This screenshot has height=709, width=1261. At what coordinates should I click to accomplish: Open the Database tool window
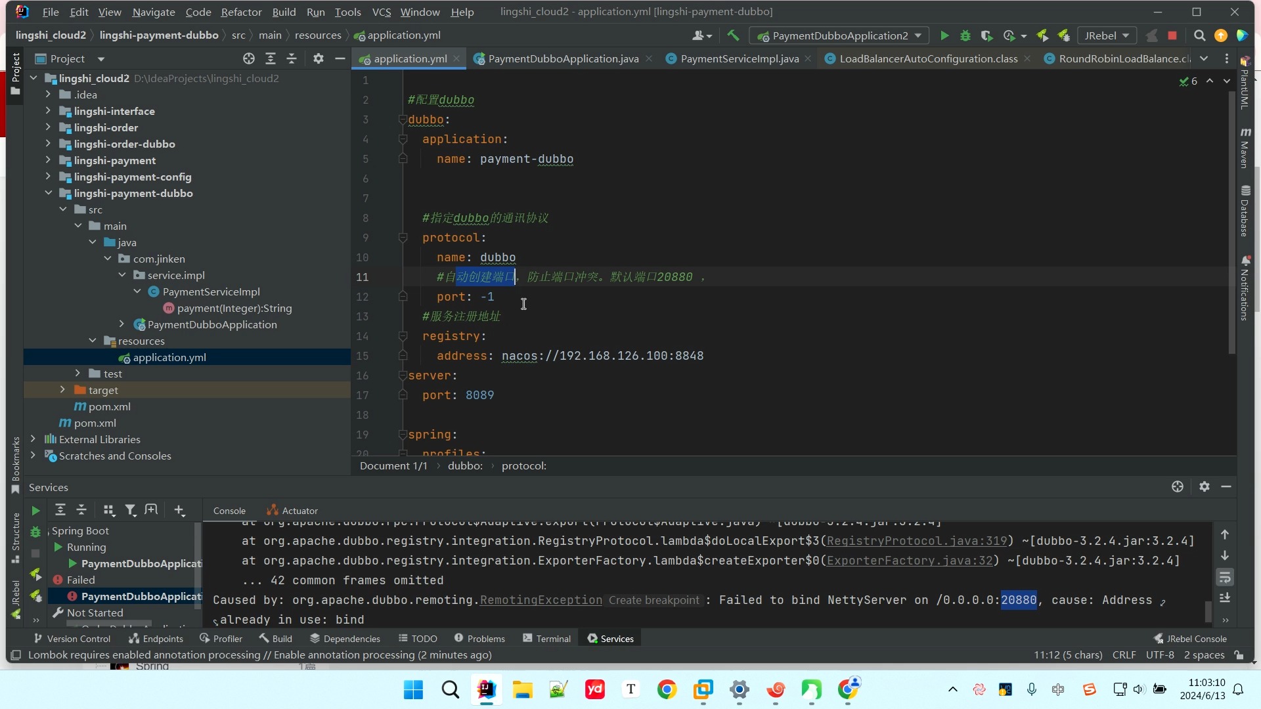(1245, 211)
